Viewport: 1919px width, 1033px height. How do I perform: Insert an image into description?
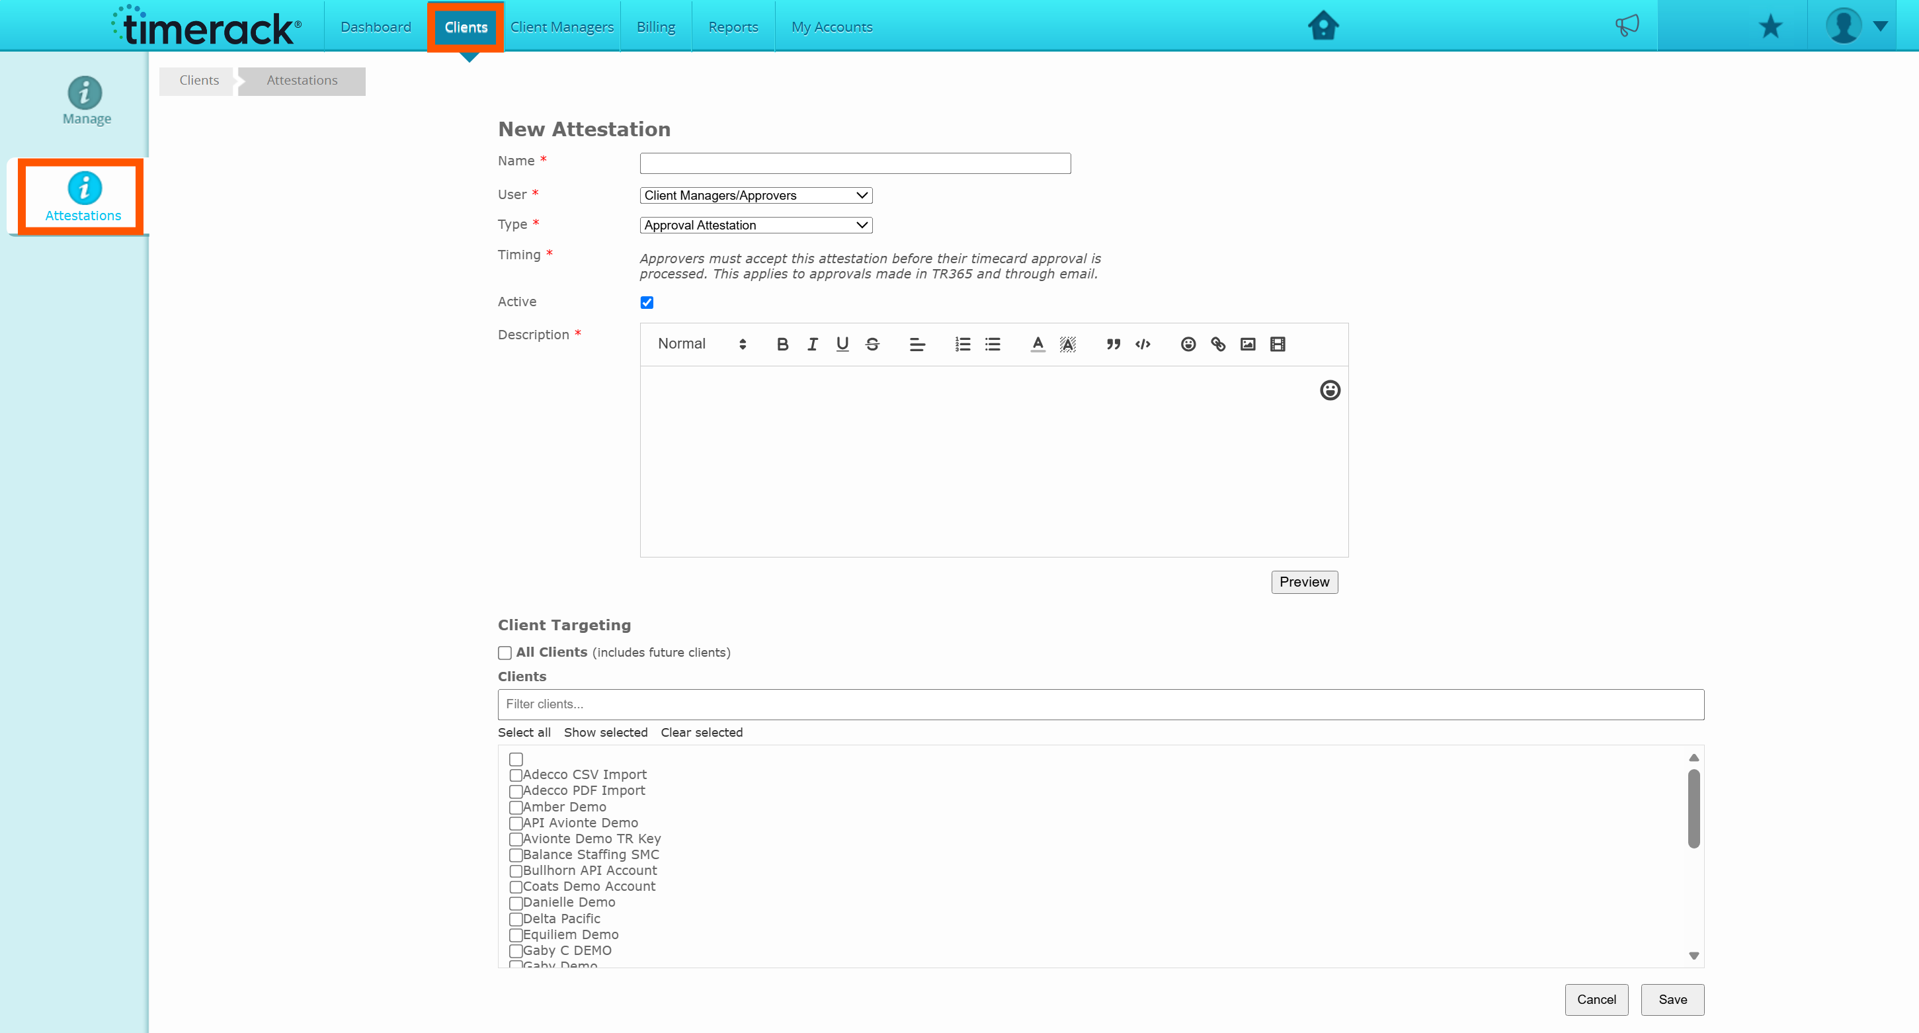coord(1248,344)
